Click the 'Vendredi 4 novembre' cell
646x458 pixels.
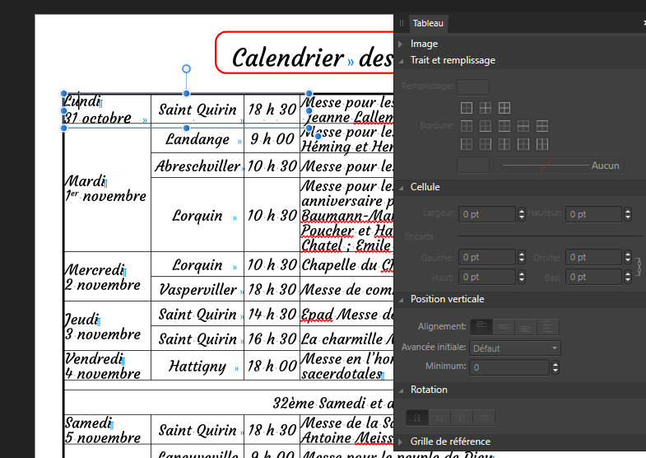pyautogui.click(x=108, y=366)
